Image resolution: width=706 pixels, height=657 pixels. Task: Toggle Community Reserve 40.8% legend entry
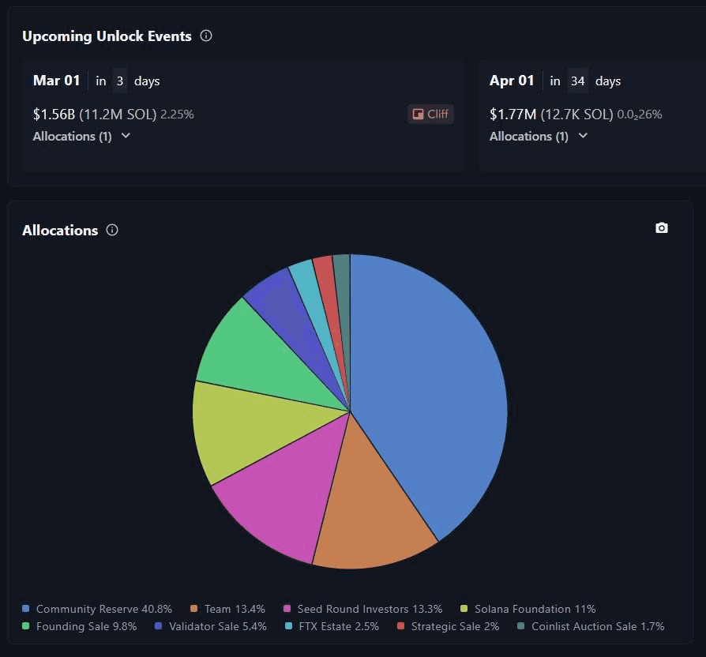coord(97,609)
